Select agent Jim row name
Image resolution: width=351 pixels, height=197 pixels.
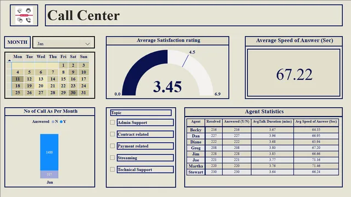(196, 154)
